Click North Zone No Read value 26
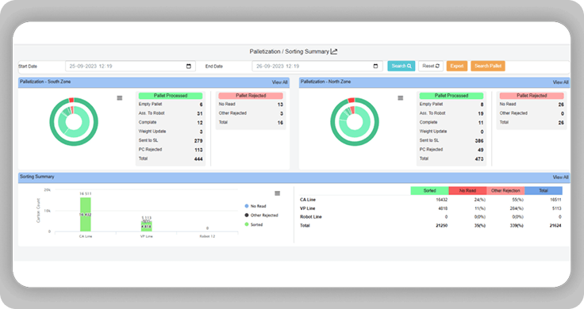 pos(561,105)
